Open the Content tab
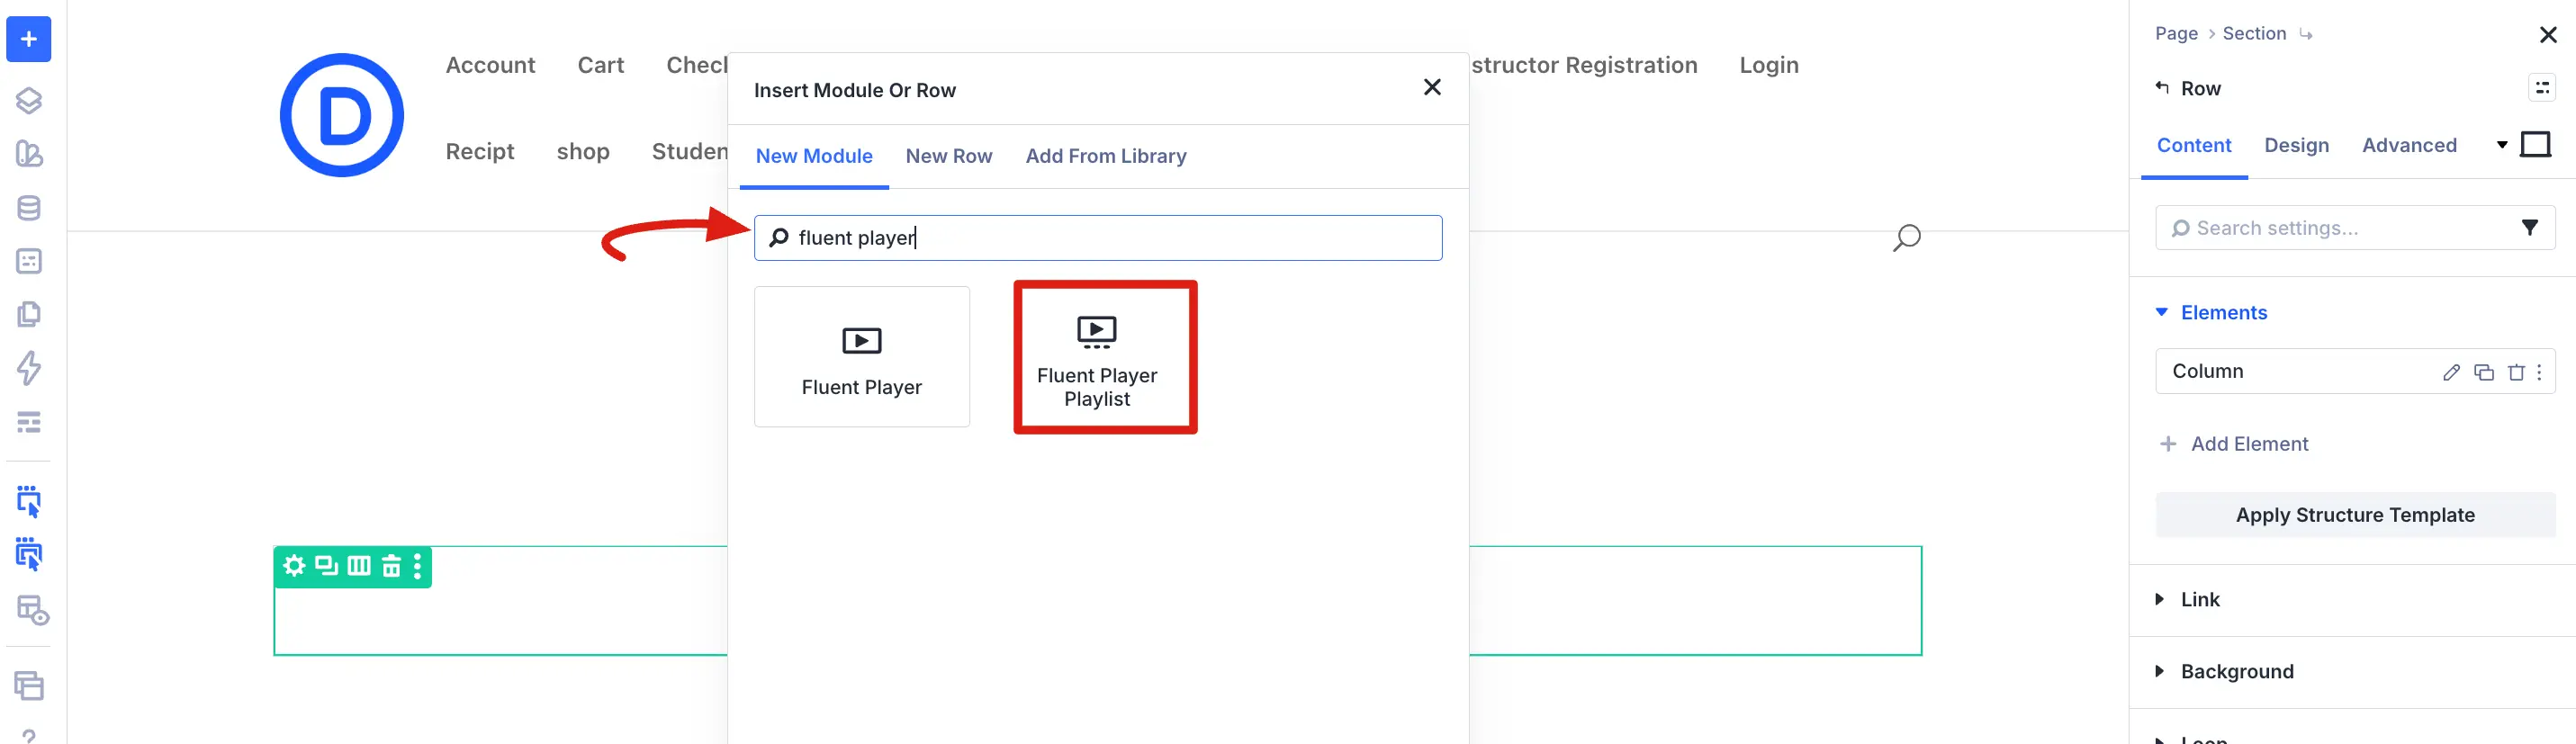Viewport: 2576px width, 744px height. 2194,145
